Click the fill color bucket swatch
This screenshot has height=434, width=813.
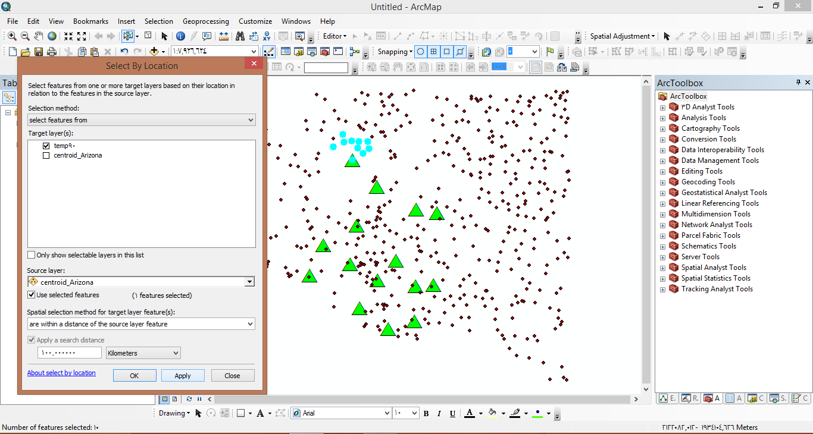pyautogui.click(x=492, y=413)
